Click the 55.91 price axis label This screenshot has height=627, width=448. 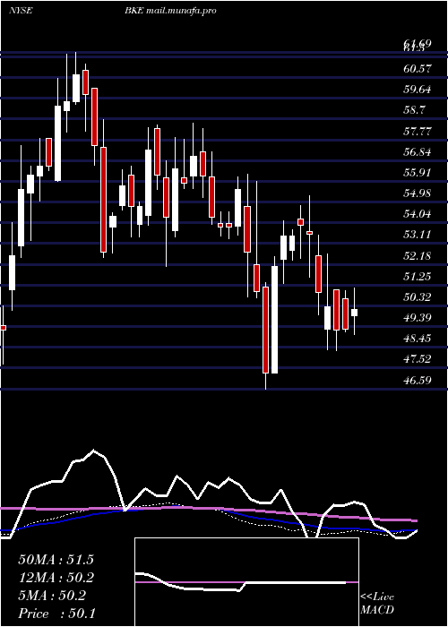click(x=418, y=173)
